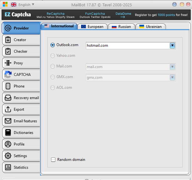Screen dimensions: 192x180
Task: Click the Russian flag icon
Action: click(114, 27)
